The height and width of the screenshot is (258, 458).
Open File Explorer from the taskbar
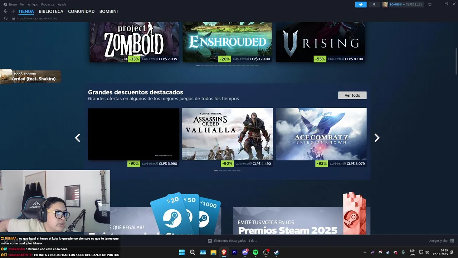213,252
